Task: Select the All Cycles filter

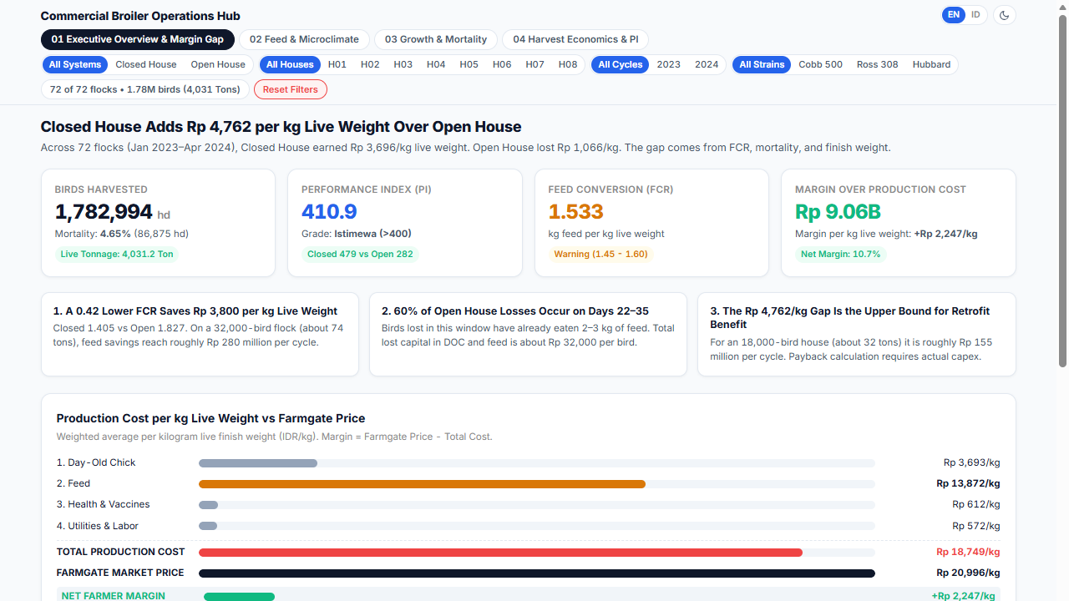Action: [x=621, y=64]
